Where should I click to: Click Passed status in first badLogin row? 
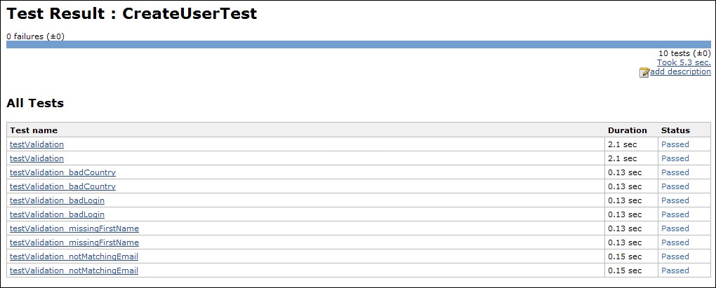[675, 200]
